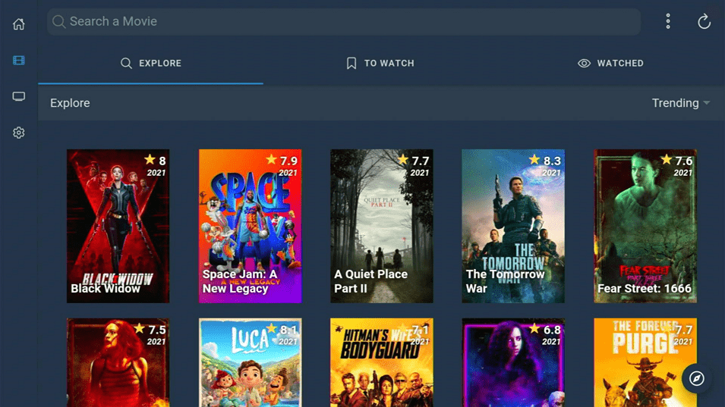This screenshot has height=407, width=725.
Task: Open Space Jam: A New Legacy poster
Action: (250, 226)
